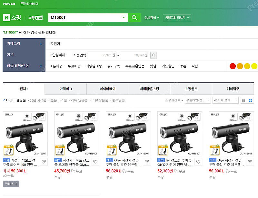Image resolution: width=258 pixels, height=198 pixels.
Task: Click the minimum price input field
Action: click(102, 55)
